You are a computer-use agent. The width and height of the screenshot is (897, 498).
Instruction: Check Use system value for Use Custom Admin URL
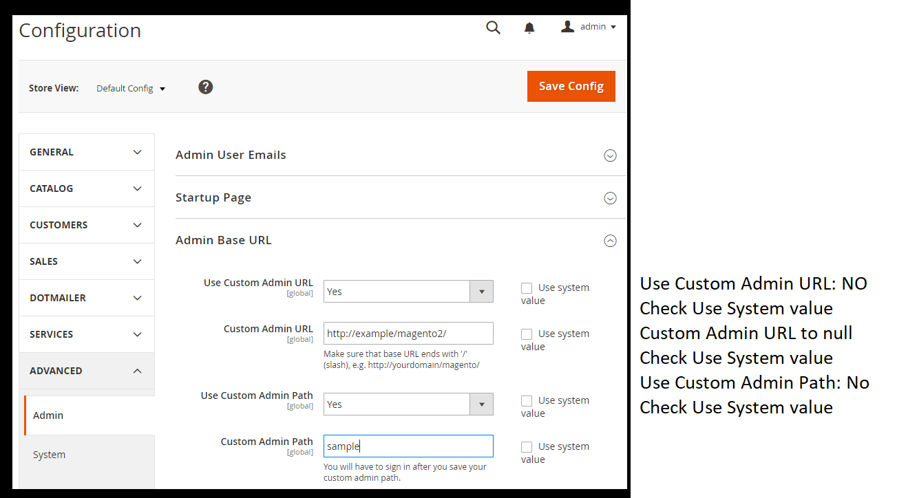pos(527,288)
